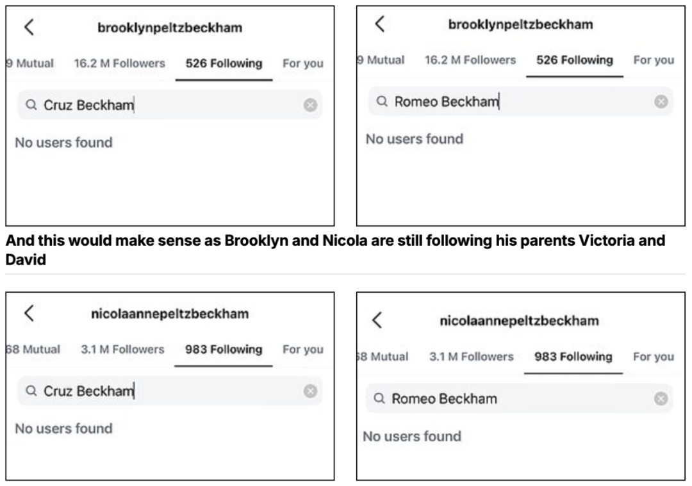This screenshot has width=692, height=486.
Task: Clear the Romeo Beckham search in brooklynpeltzbeckham panel
Action: click(x=661, y=101)
